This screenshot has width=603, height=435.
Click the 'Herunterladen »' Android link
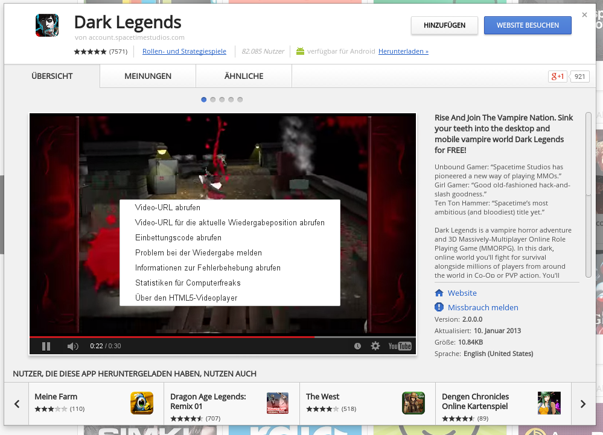point(403,51)
